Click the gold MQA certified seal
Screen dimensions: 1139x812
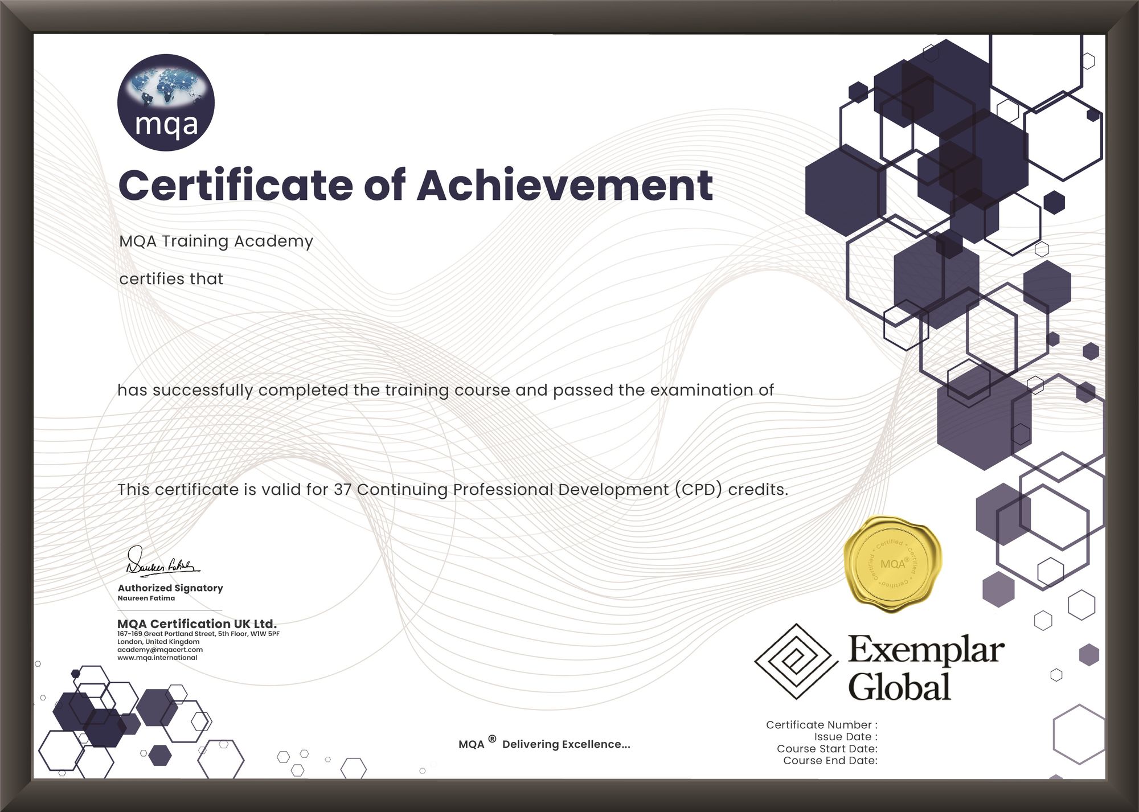tap(892, 564)
